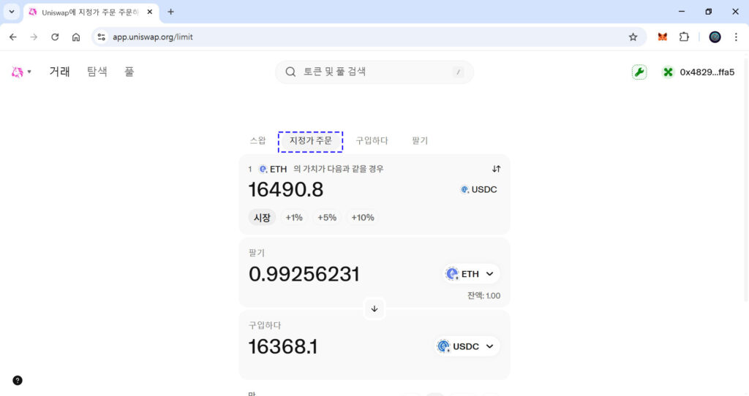Click the Uniswap unicorn logo
This screenshot has height=396, width=749.
pos(18,72)
